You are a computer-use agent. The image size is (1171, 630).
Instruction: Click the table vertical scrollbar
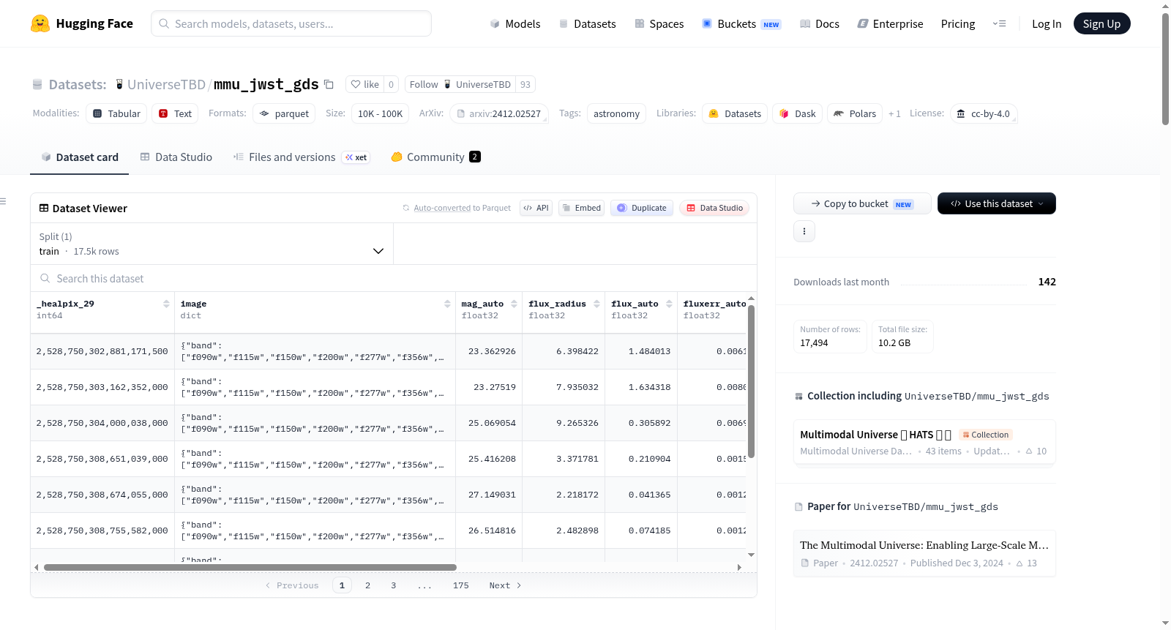pos(751,380)
